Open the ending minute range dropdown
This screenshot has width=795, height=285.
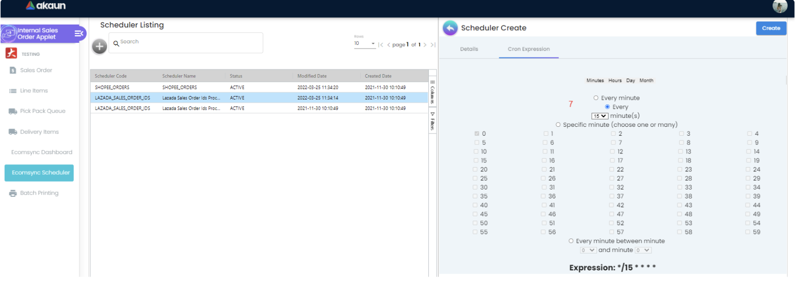[643, 251]
